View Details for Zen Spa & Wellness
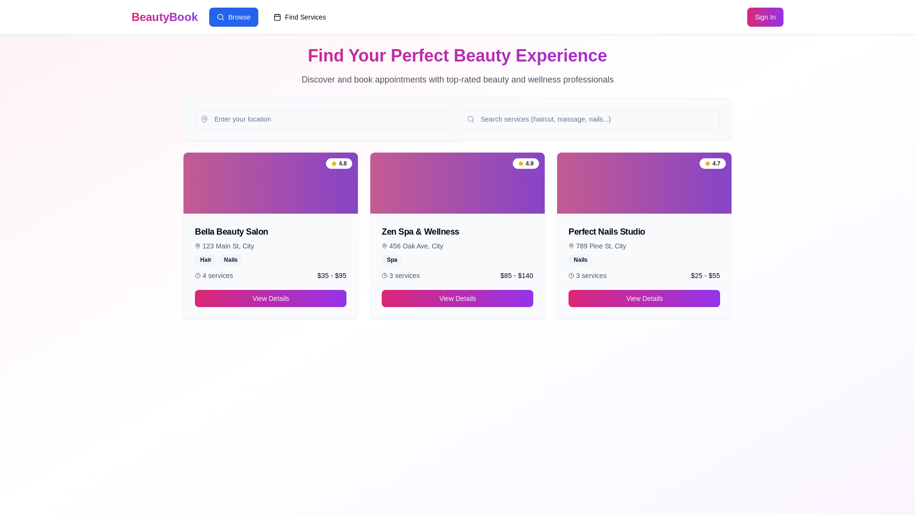The height and width of the screenshot is (515, 915). tap(457, 299)
